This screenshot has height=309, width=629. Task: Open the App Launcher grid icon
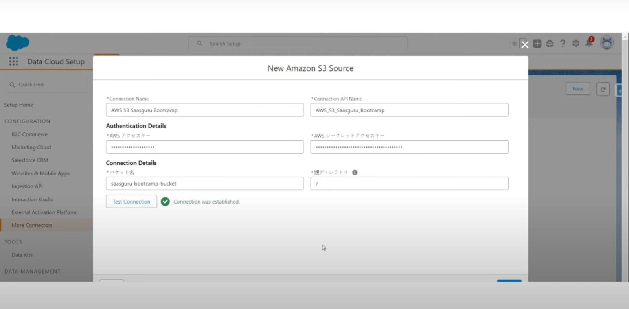click(13, 61)
